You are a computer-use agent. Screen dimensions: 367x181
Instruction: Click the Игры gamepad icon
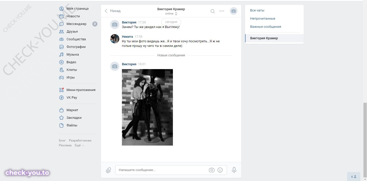[61, 77]
